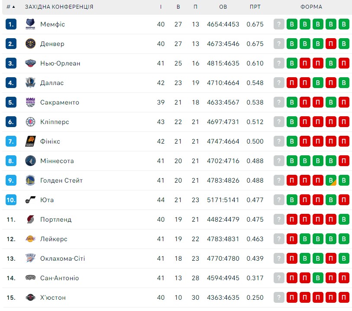Open the Оклахома-Сіті team link

(x=62, y=259)
